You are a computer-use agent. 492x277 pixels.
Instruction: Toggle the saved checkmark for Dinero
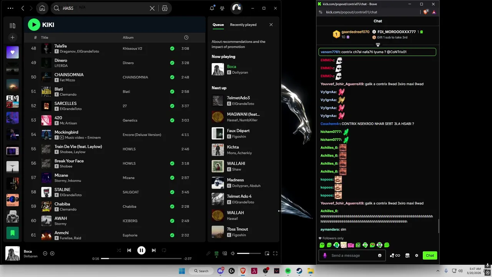tap(172, 63)
